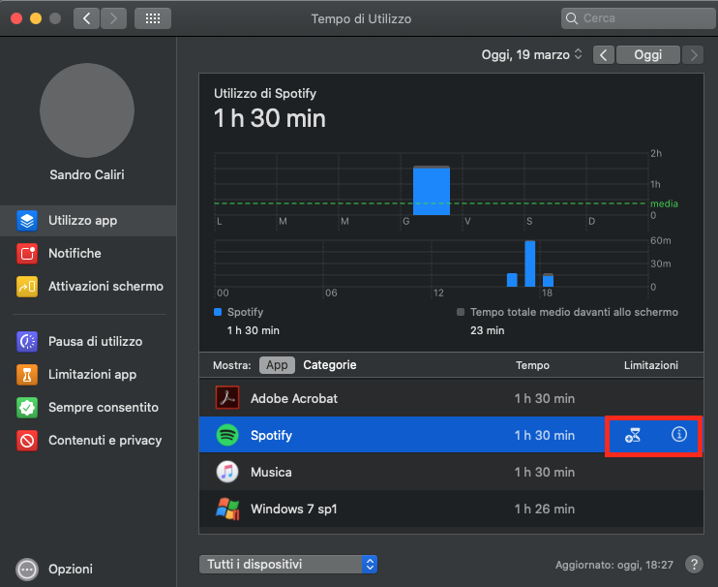Viewport: 718px width, 587px height.
Task: Click the Spotify legend label
Action: [x=245, y=312]
